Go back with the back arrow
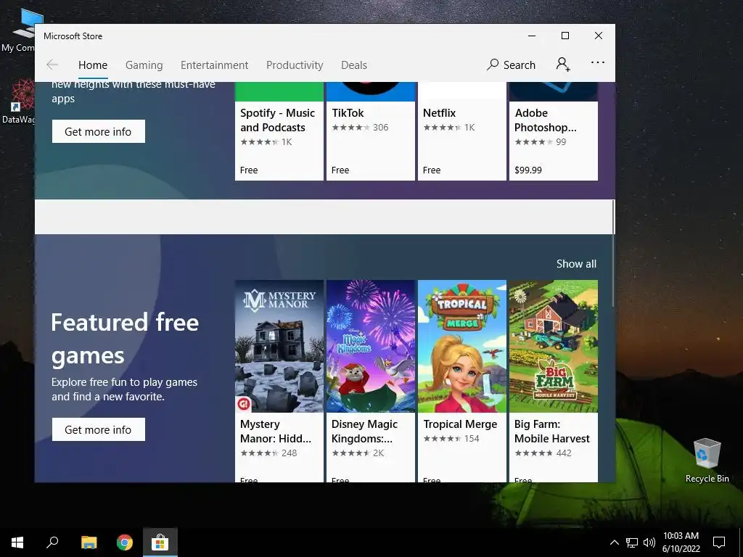The width and height of the screenshot is (743, 557). click(x=52, y=65)
